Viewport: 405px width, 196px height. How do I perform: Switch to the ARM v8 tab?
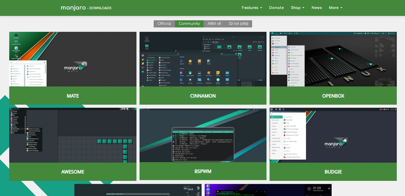click(214, 24)
